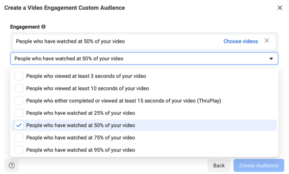Tick the watched 75% checkbox
The height and width of the screenshot is (174, 289).
click(19, 138)
